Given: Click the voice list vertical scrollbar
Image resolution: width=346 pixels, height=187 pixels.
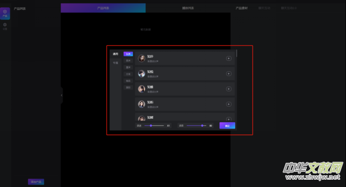Looking at the screenshot, I should click(237, 53).
